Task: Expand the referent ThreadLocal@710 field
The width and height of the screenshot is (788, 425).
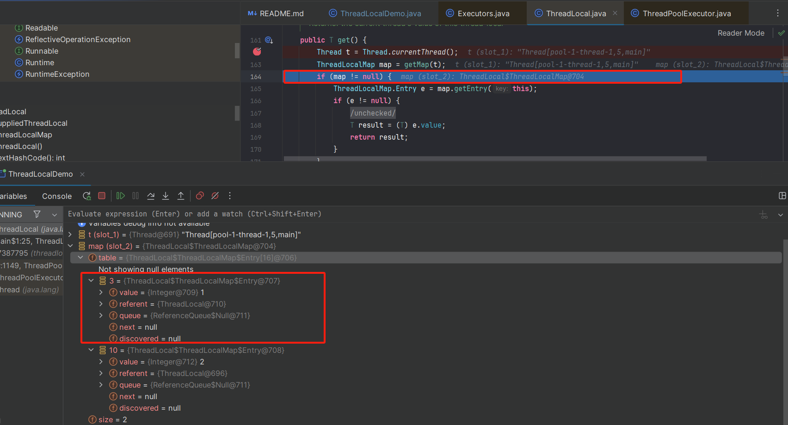Action: coord(101,304)
